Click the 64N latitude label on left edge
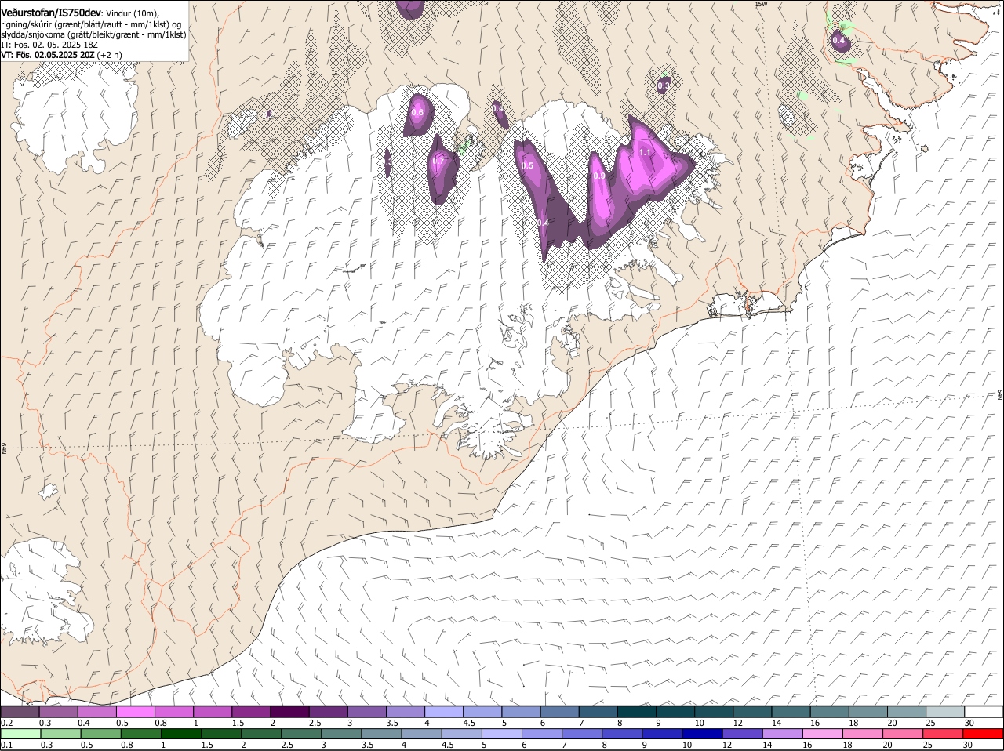Screen dimensions: 1004x751 (4, 449)
